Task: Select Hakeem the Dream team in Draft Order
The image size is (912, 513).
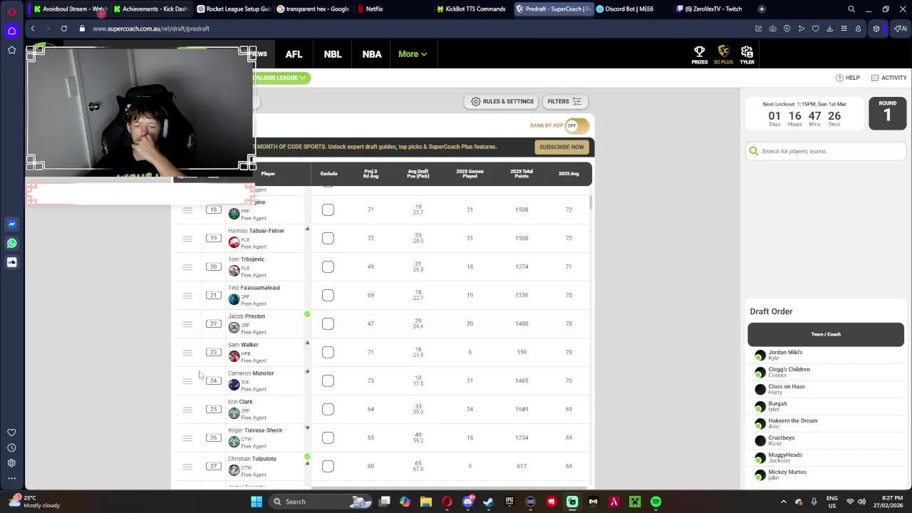Action: click(826, 423)
